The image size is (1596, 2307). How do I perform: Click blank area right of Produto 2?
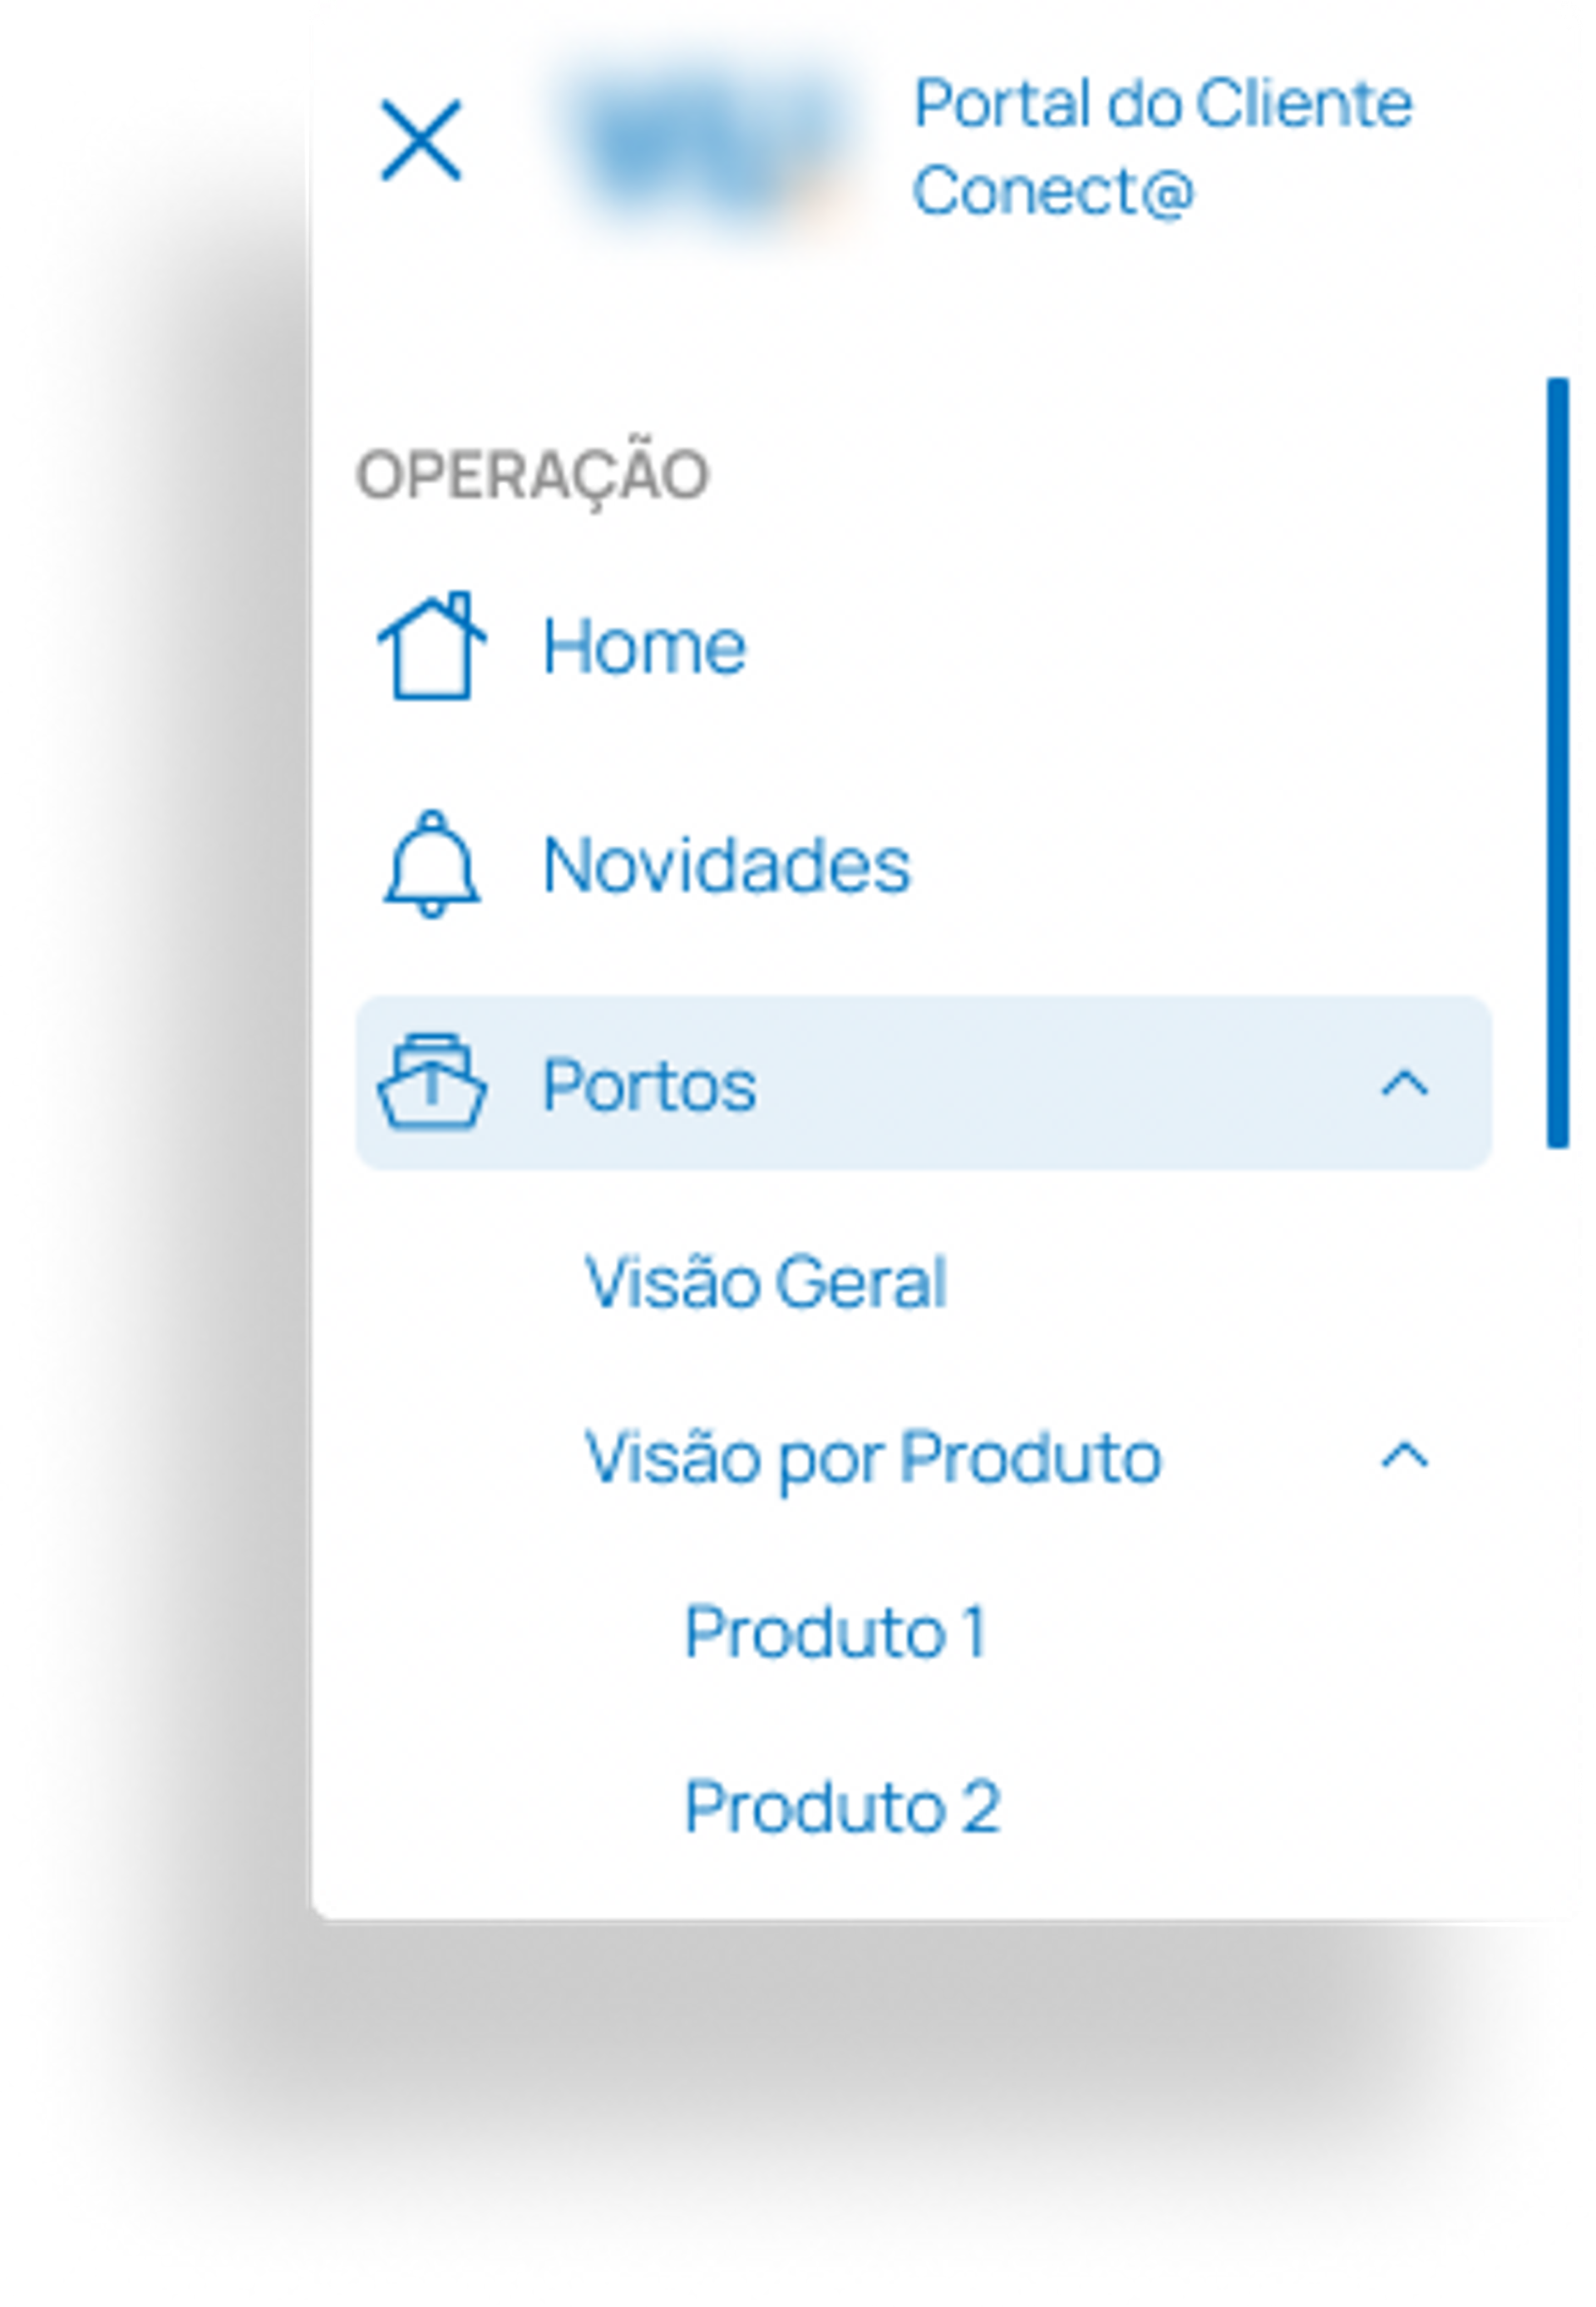(x=1250, y=1808)
